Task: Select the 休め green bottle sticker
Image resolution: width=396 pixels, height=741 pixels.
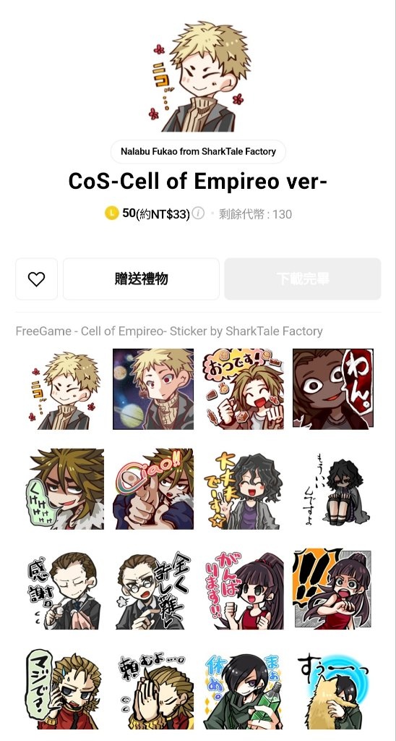Action: pyautogui.click(x=243, y=689)
